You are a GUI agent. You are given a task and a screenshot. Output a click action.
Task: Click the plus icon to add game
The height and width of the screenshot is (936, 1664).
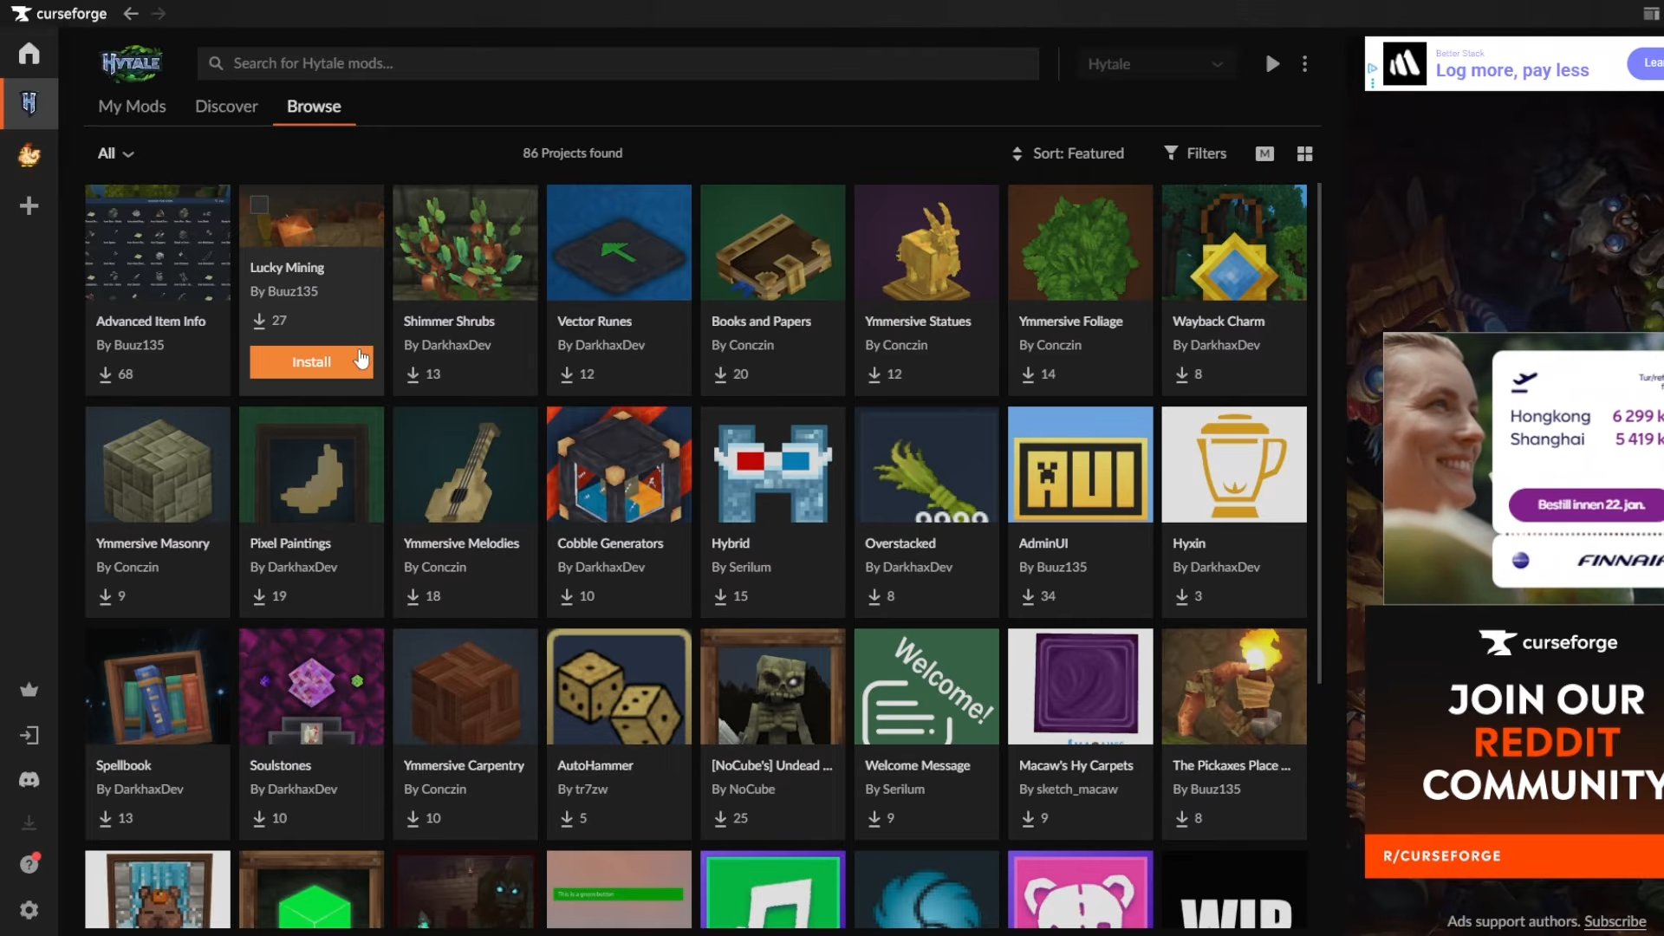coord(29,205)
